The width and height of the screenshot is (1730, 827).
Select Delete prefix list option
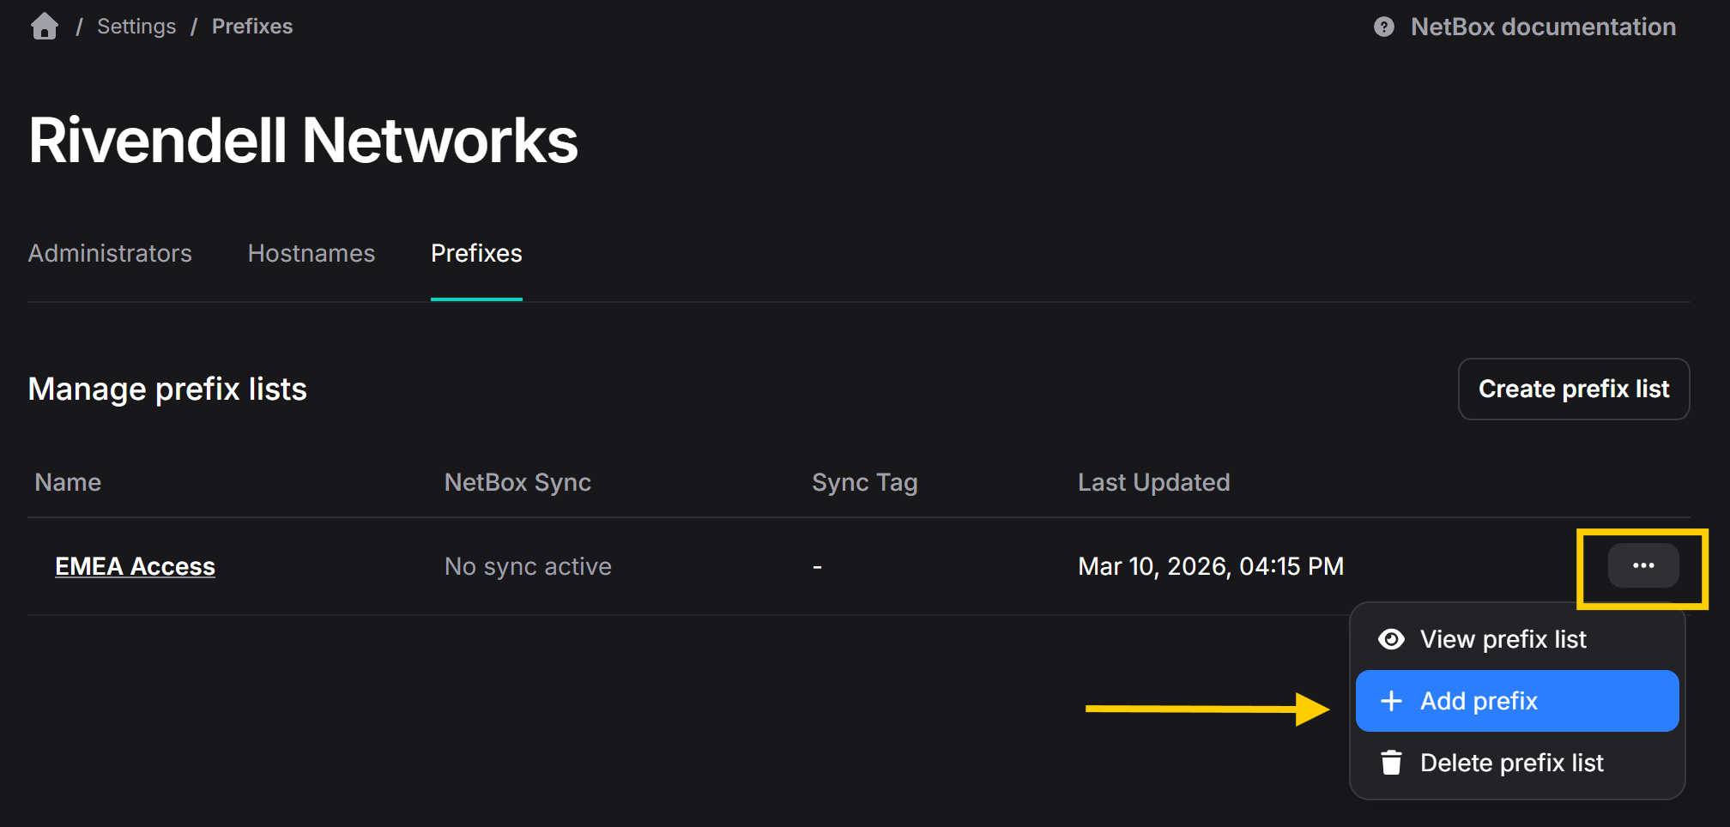tap(1511, 763)
